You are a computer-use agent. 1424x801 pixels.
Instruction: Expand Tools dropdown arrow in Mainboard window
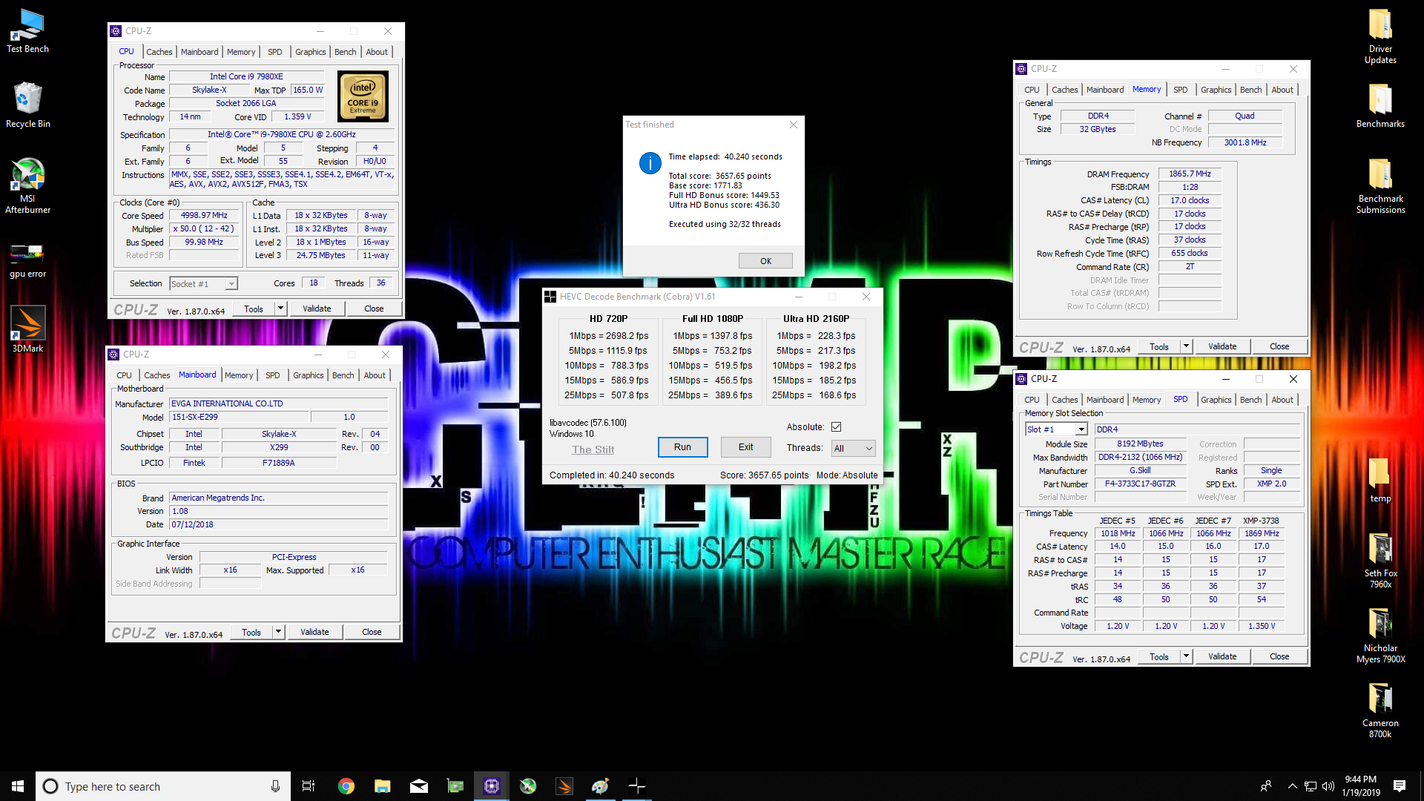pyautogui.click(x=278, y=632)
